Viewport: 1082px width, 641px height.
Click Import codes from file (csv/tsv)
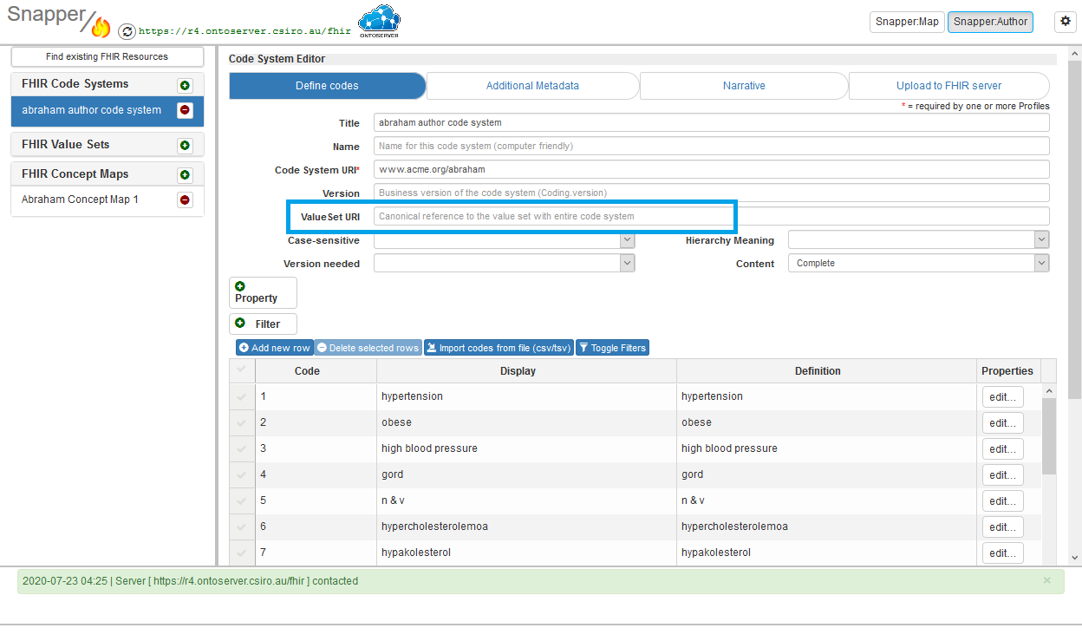(x=499, y=348)
